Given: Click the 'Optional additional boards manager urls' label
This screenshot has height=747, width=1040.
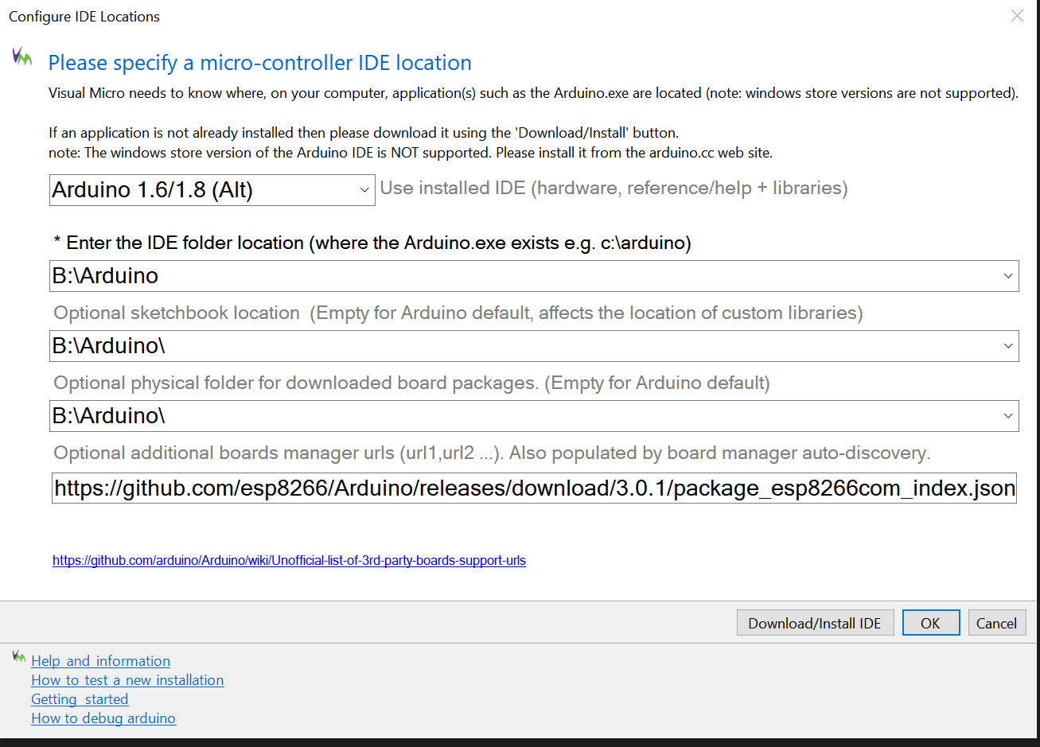Looking at the screenshot, I should click(x=492, y=453).
